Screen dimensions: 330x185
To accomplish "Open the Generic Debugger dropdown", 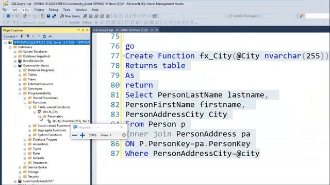I will tap(245, 16).
